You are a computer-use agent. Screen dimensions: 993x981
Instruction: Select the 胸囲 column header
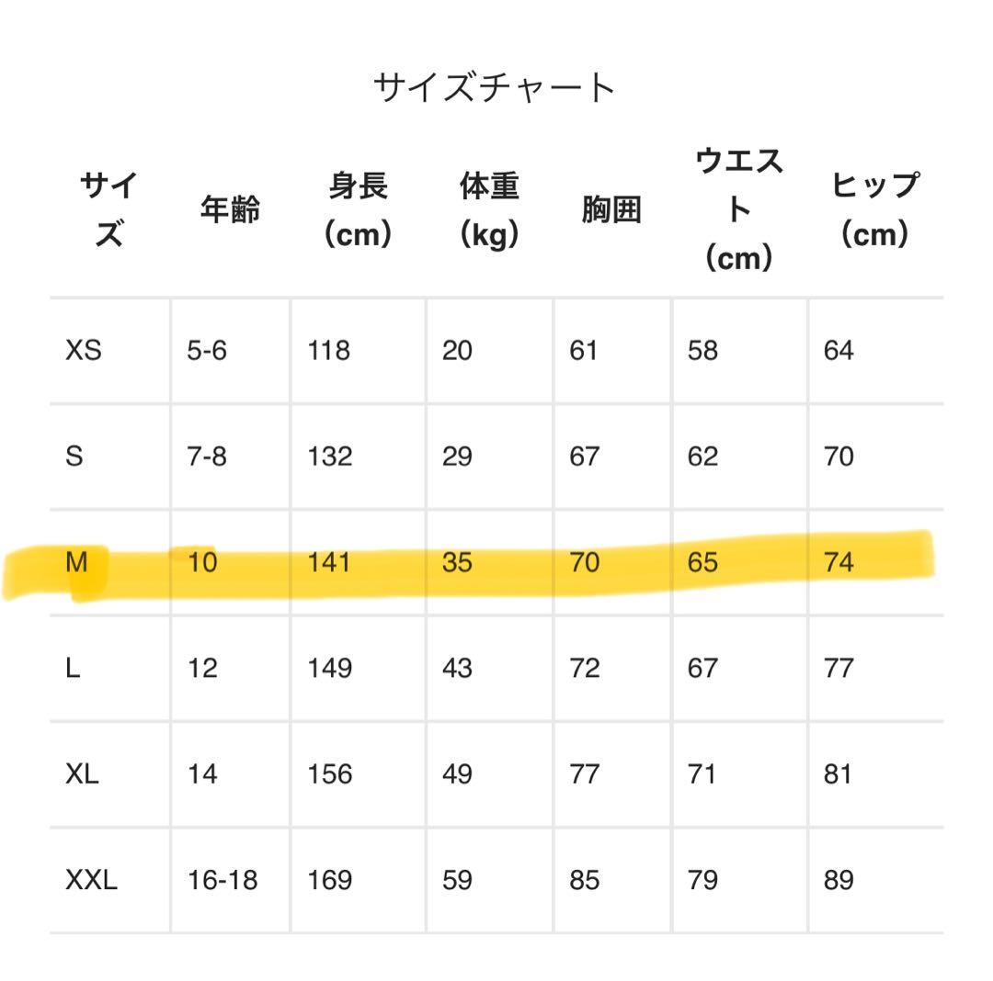611,210
